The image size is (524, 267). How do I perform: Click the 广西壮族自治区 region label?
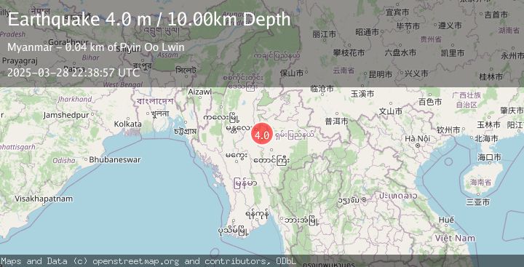[467, 100]
